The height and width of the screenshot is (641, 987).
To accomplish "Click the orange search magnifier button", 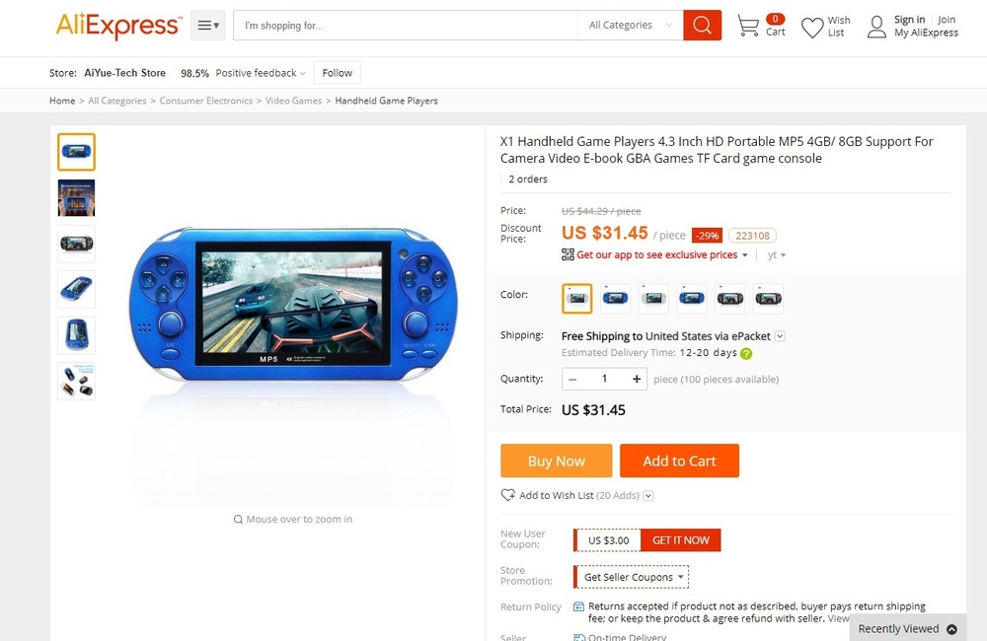I will 702,26.
